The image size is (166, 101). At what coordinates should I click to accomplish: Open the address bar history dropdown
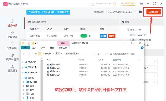(93, 54)
